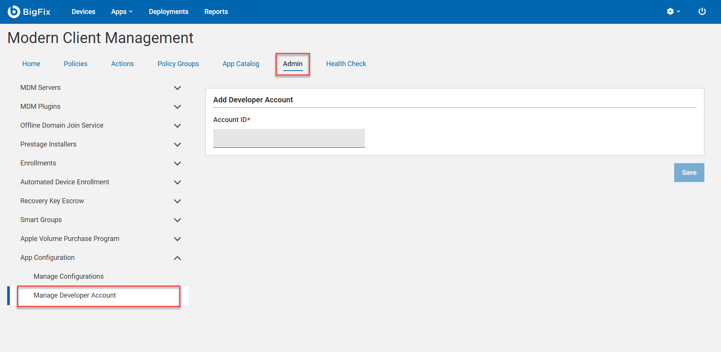Click the Account ID input field
The image size is (721, 352).
click(x=289, y=138)
